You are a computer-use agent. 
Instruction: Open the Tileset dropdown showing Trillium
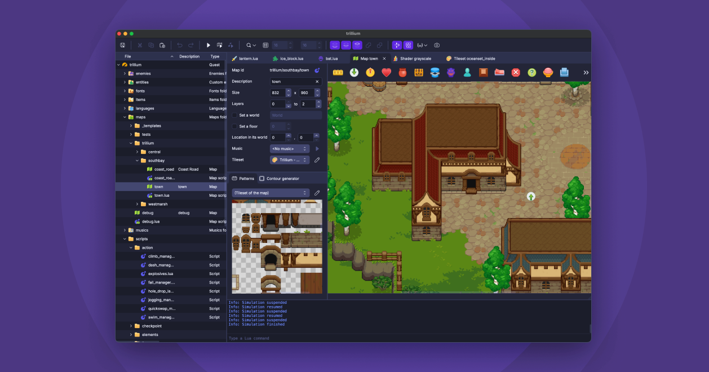290,160
